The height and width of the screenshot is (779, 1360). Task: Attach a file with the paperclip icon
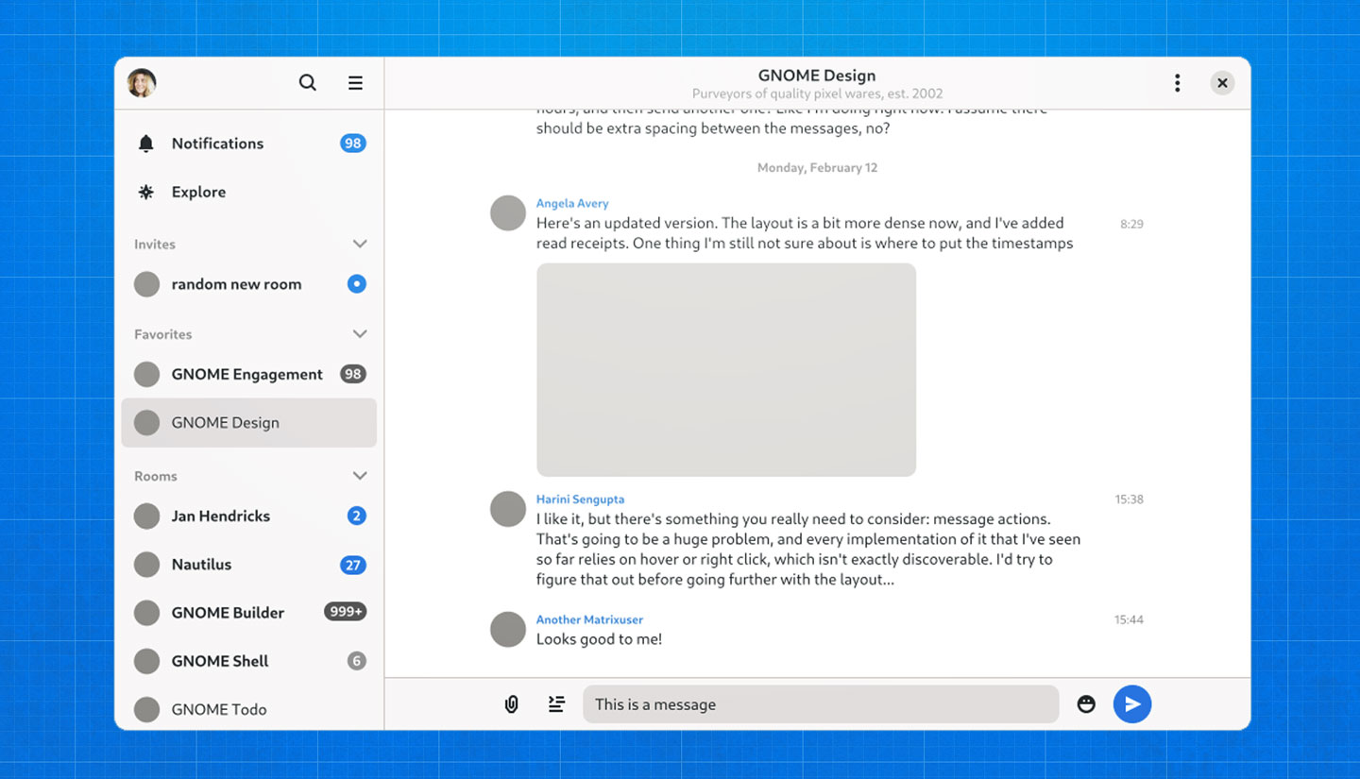(511, 703)
